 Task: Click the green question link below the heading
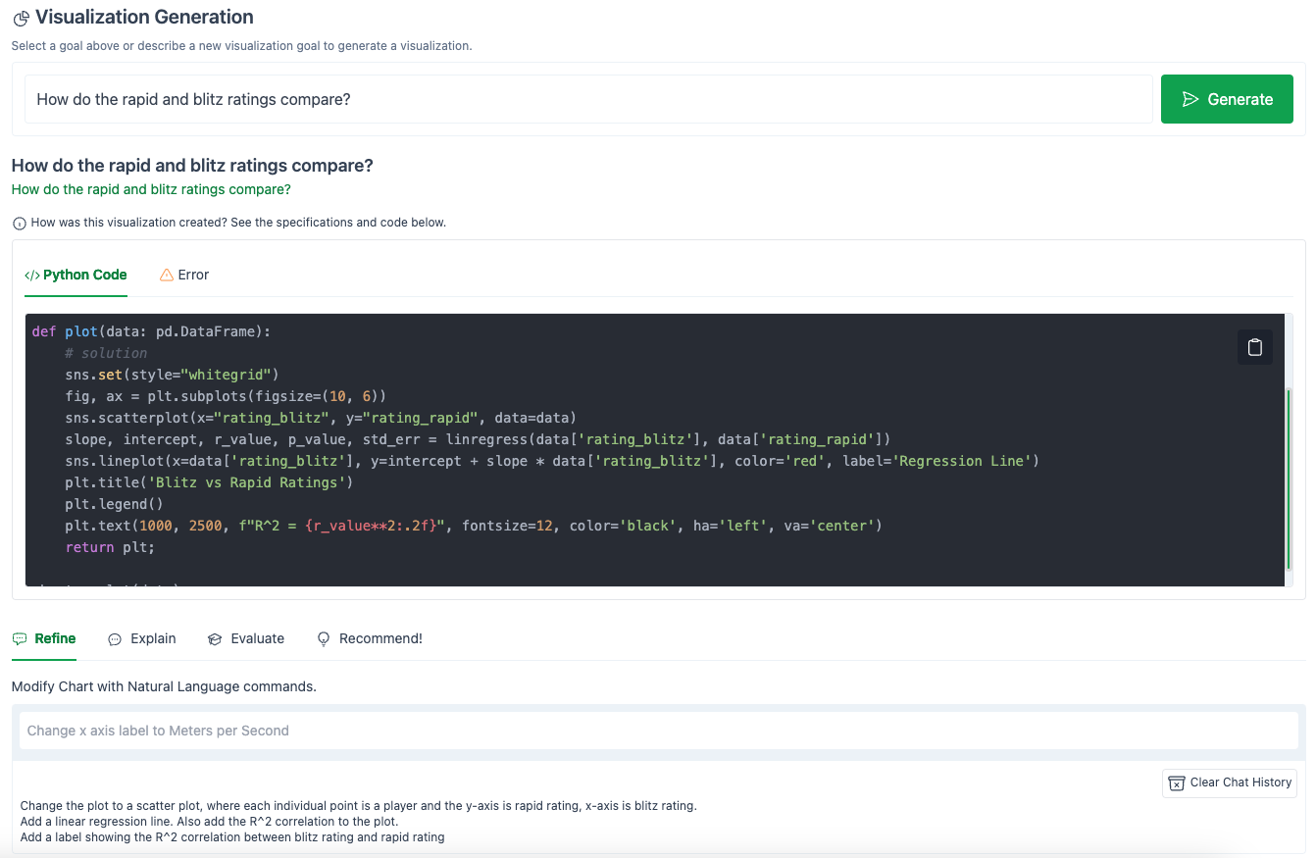150,188
